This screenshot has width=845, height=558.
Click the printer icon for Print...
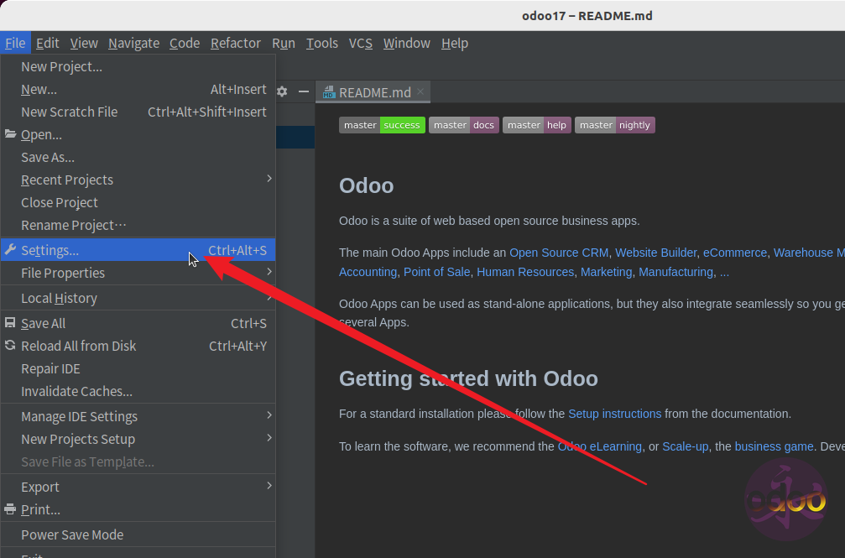click(x=10, y=509)
